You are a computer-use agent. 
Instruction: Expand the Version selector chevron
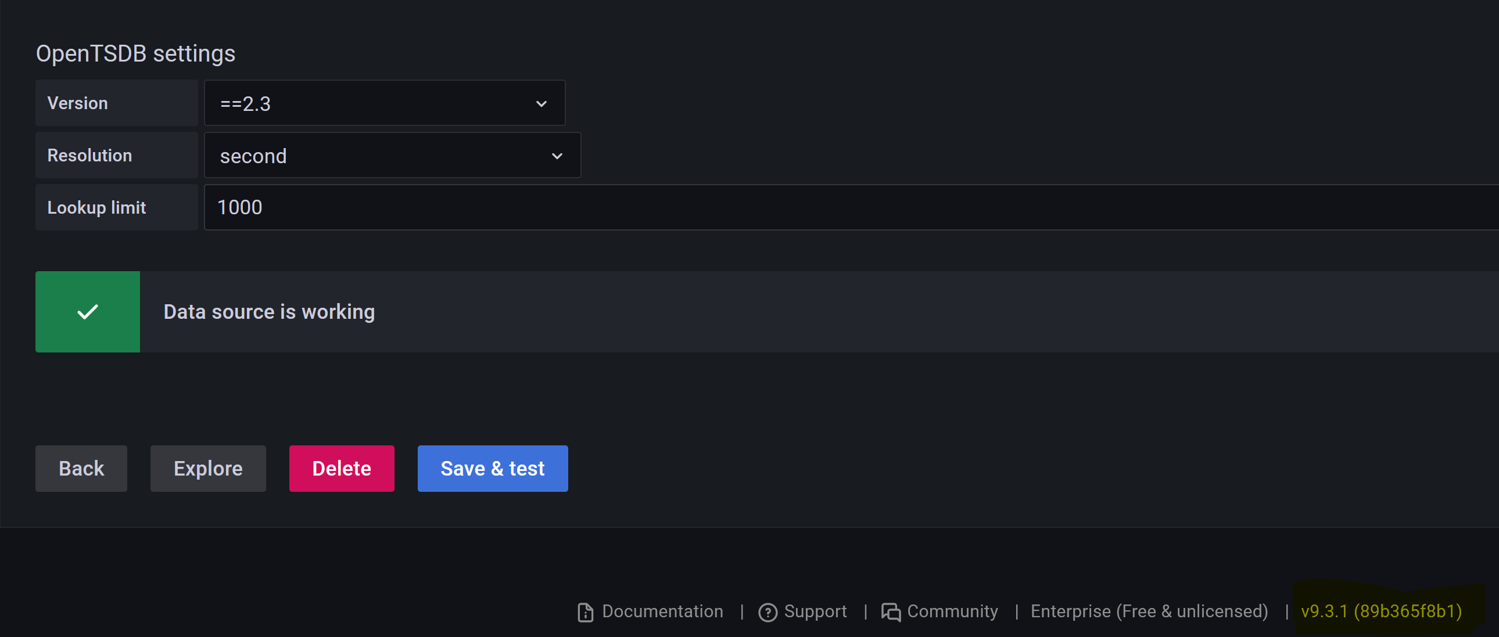[541, 103]
